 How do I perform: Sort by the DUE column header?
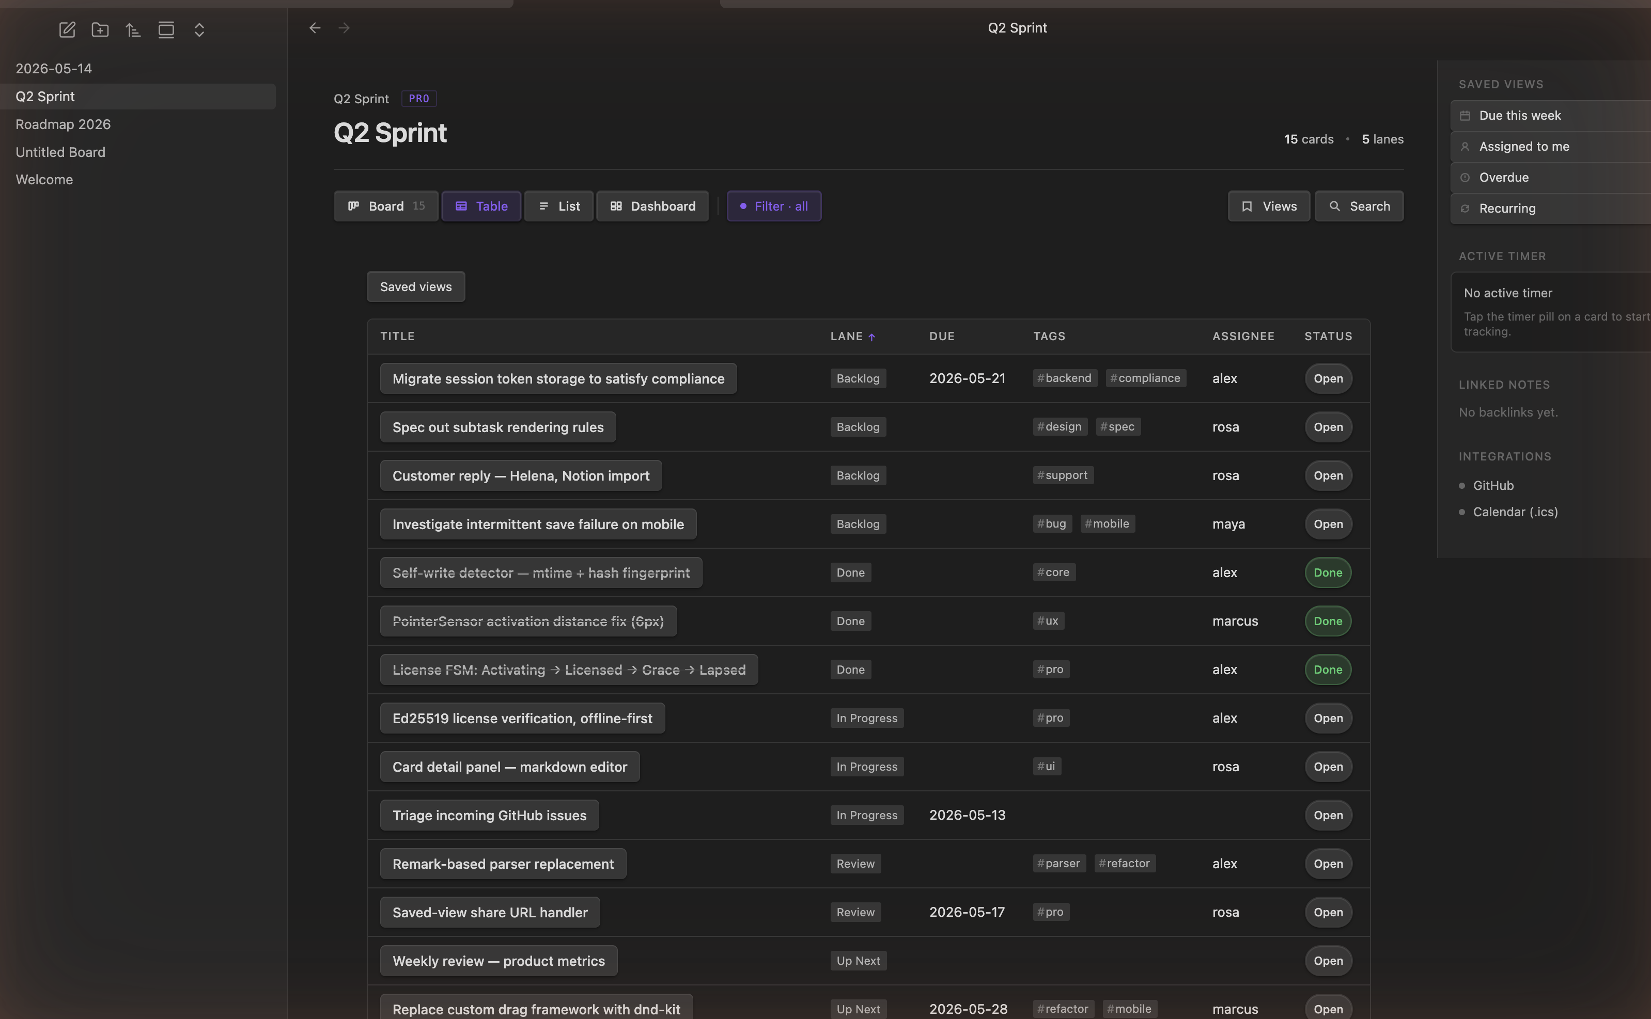point(942,336)
